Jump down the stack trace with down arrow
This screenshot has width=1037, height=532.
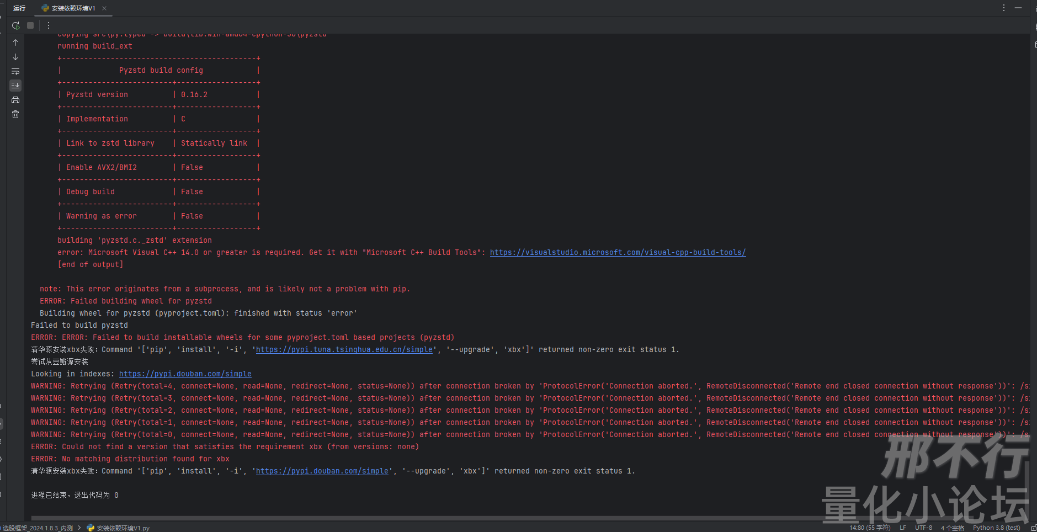[x=15, y=57]
